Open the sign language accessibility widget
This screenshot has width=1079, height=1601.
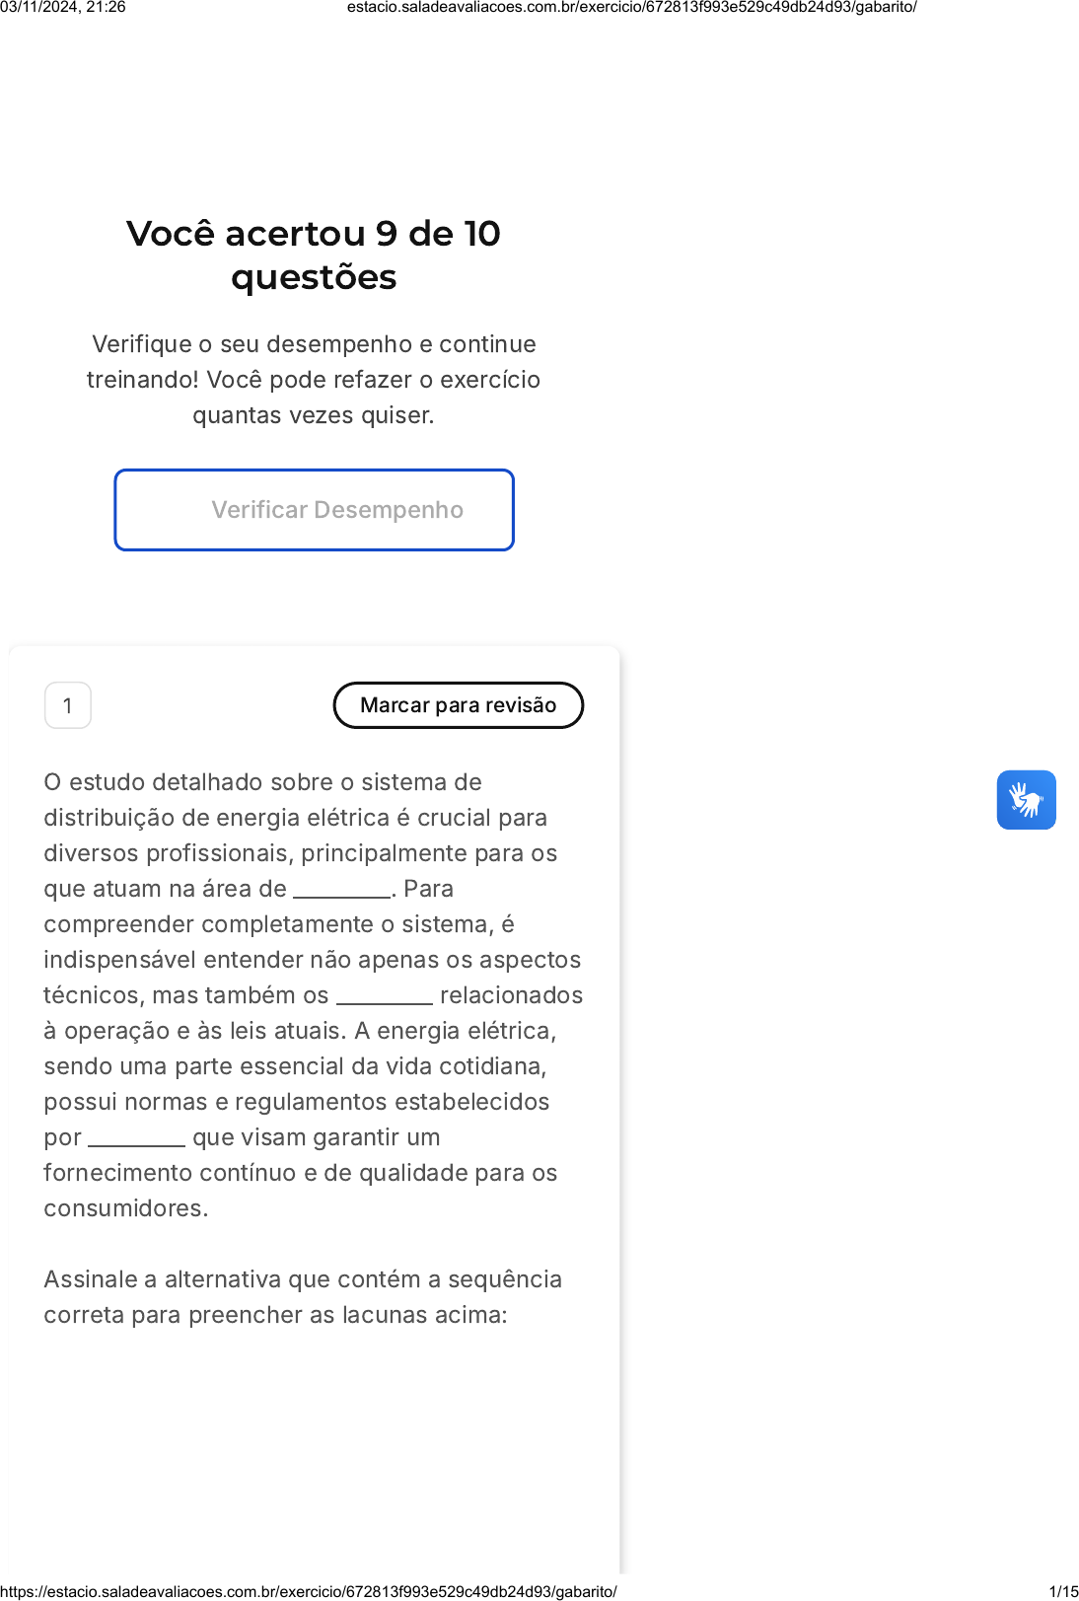[x=1026, y=800]
